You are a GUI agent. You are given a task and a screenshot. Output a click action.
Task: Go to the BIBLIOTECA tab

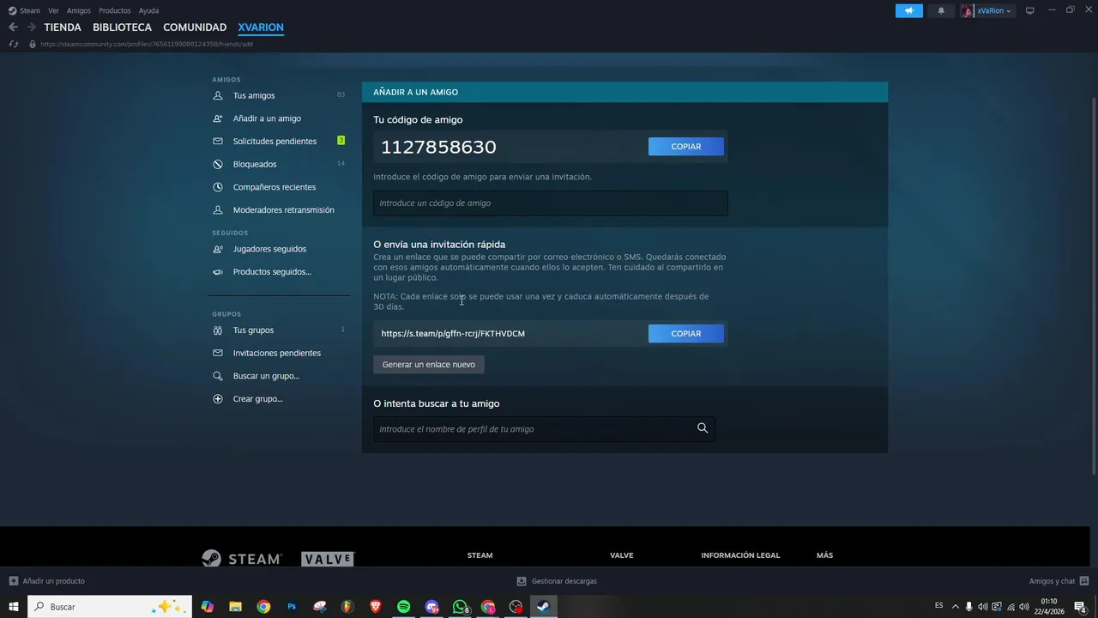(x=122, y=27)
